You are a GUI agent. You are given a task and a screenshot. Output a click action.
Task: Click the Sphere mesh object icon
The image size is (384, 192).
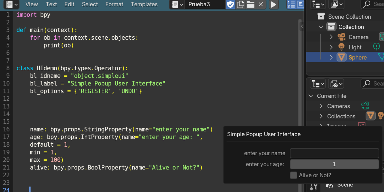click(341, 57)
